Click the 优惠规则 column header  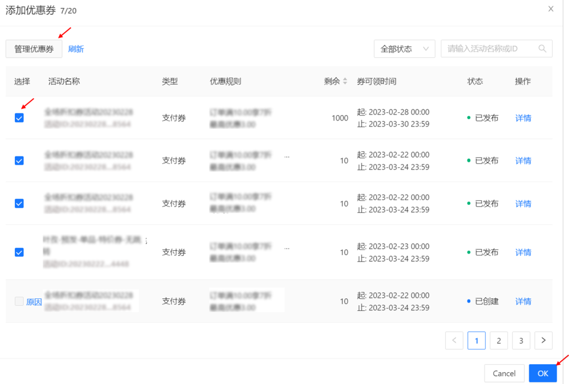tap(225, 81)
